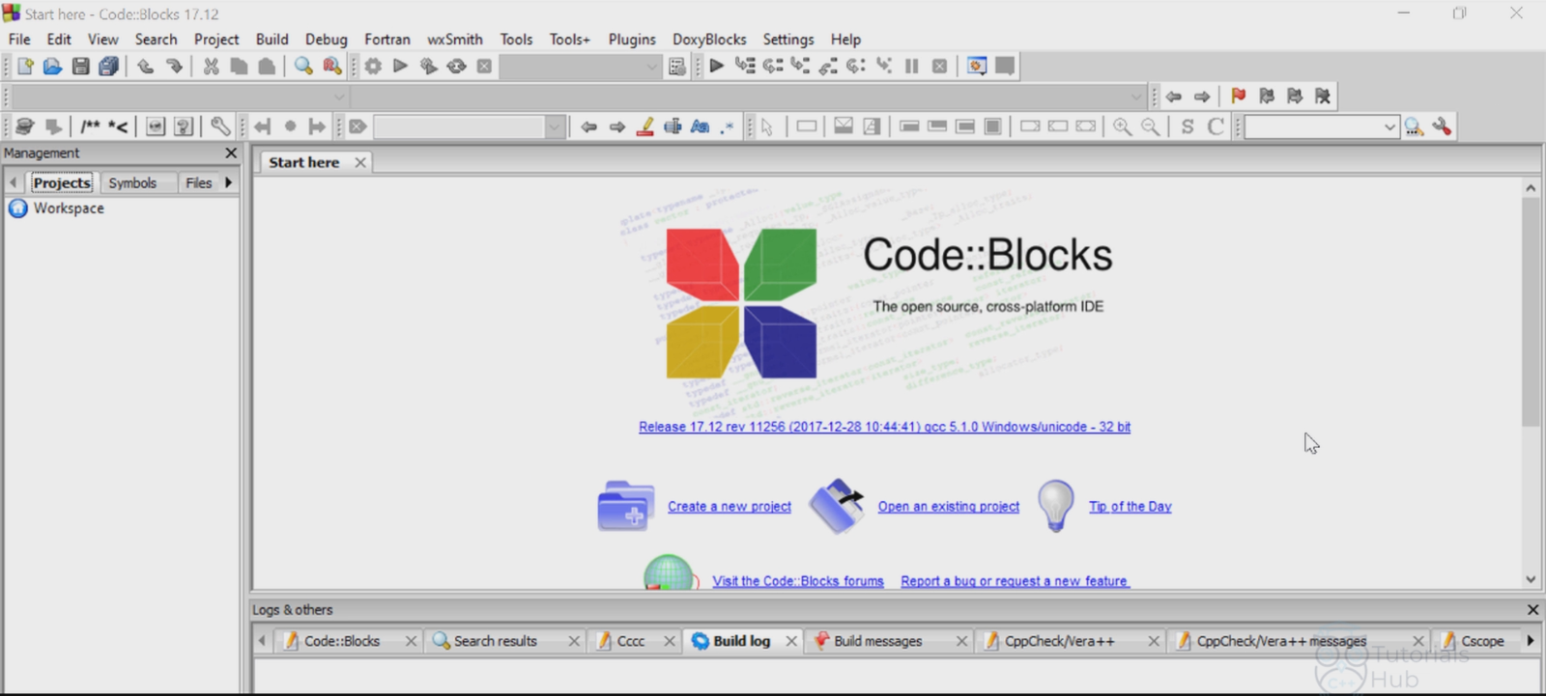The image size is (1546, 696).
Task: Click the Clear bookmarks flag icon
Action: 1323,96
